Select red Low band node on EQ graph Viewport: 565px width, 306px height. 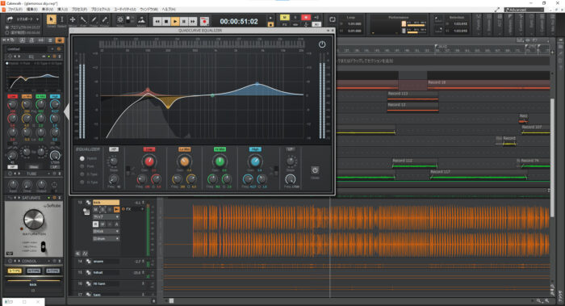coord(148,89)
